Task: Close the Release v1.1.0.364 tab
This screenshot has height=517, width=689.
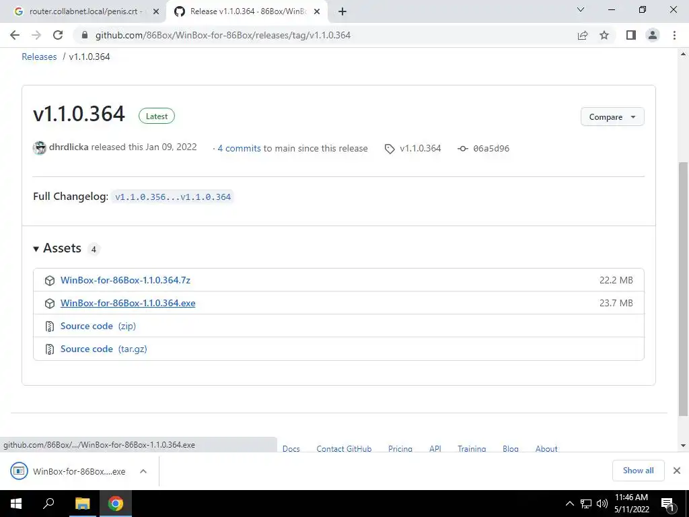Action: 317,12
